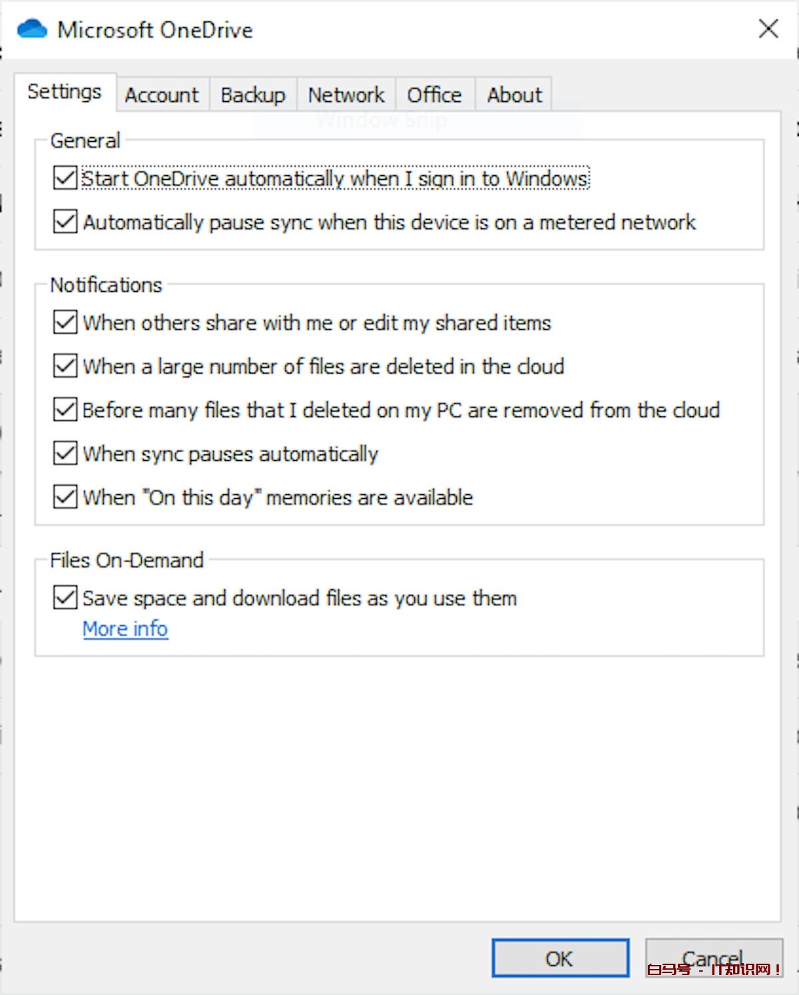Switch to the Backup tab
The width and height of the screenshot is (799, 995).
(x=253, y=95)
